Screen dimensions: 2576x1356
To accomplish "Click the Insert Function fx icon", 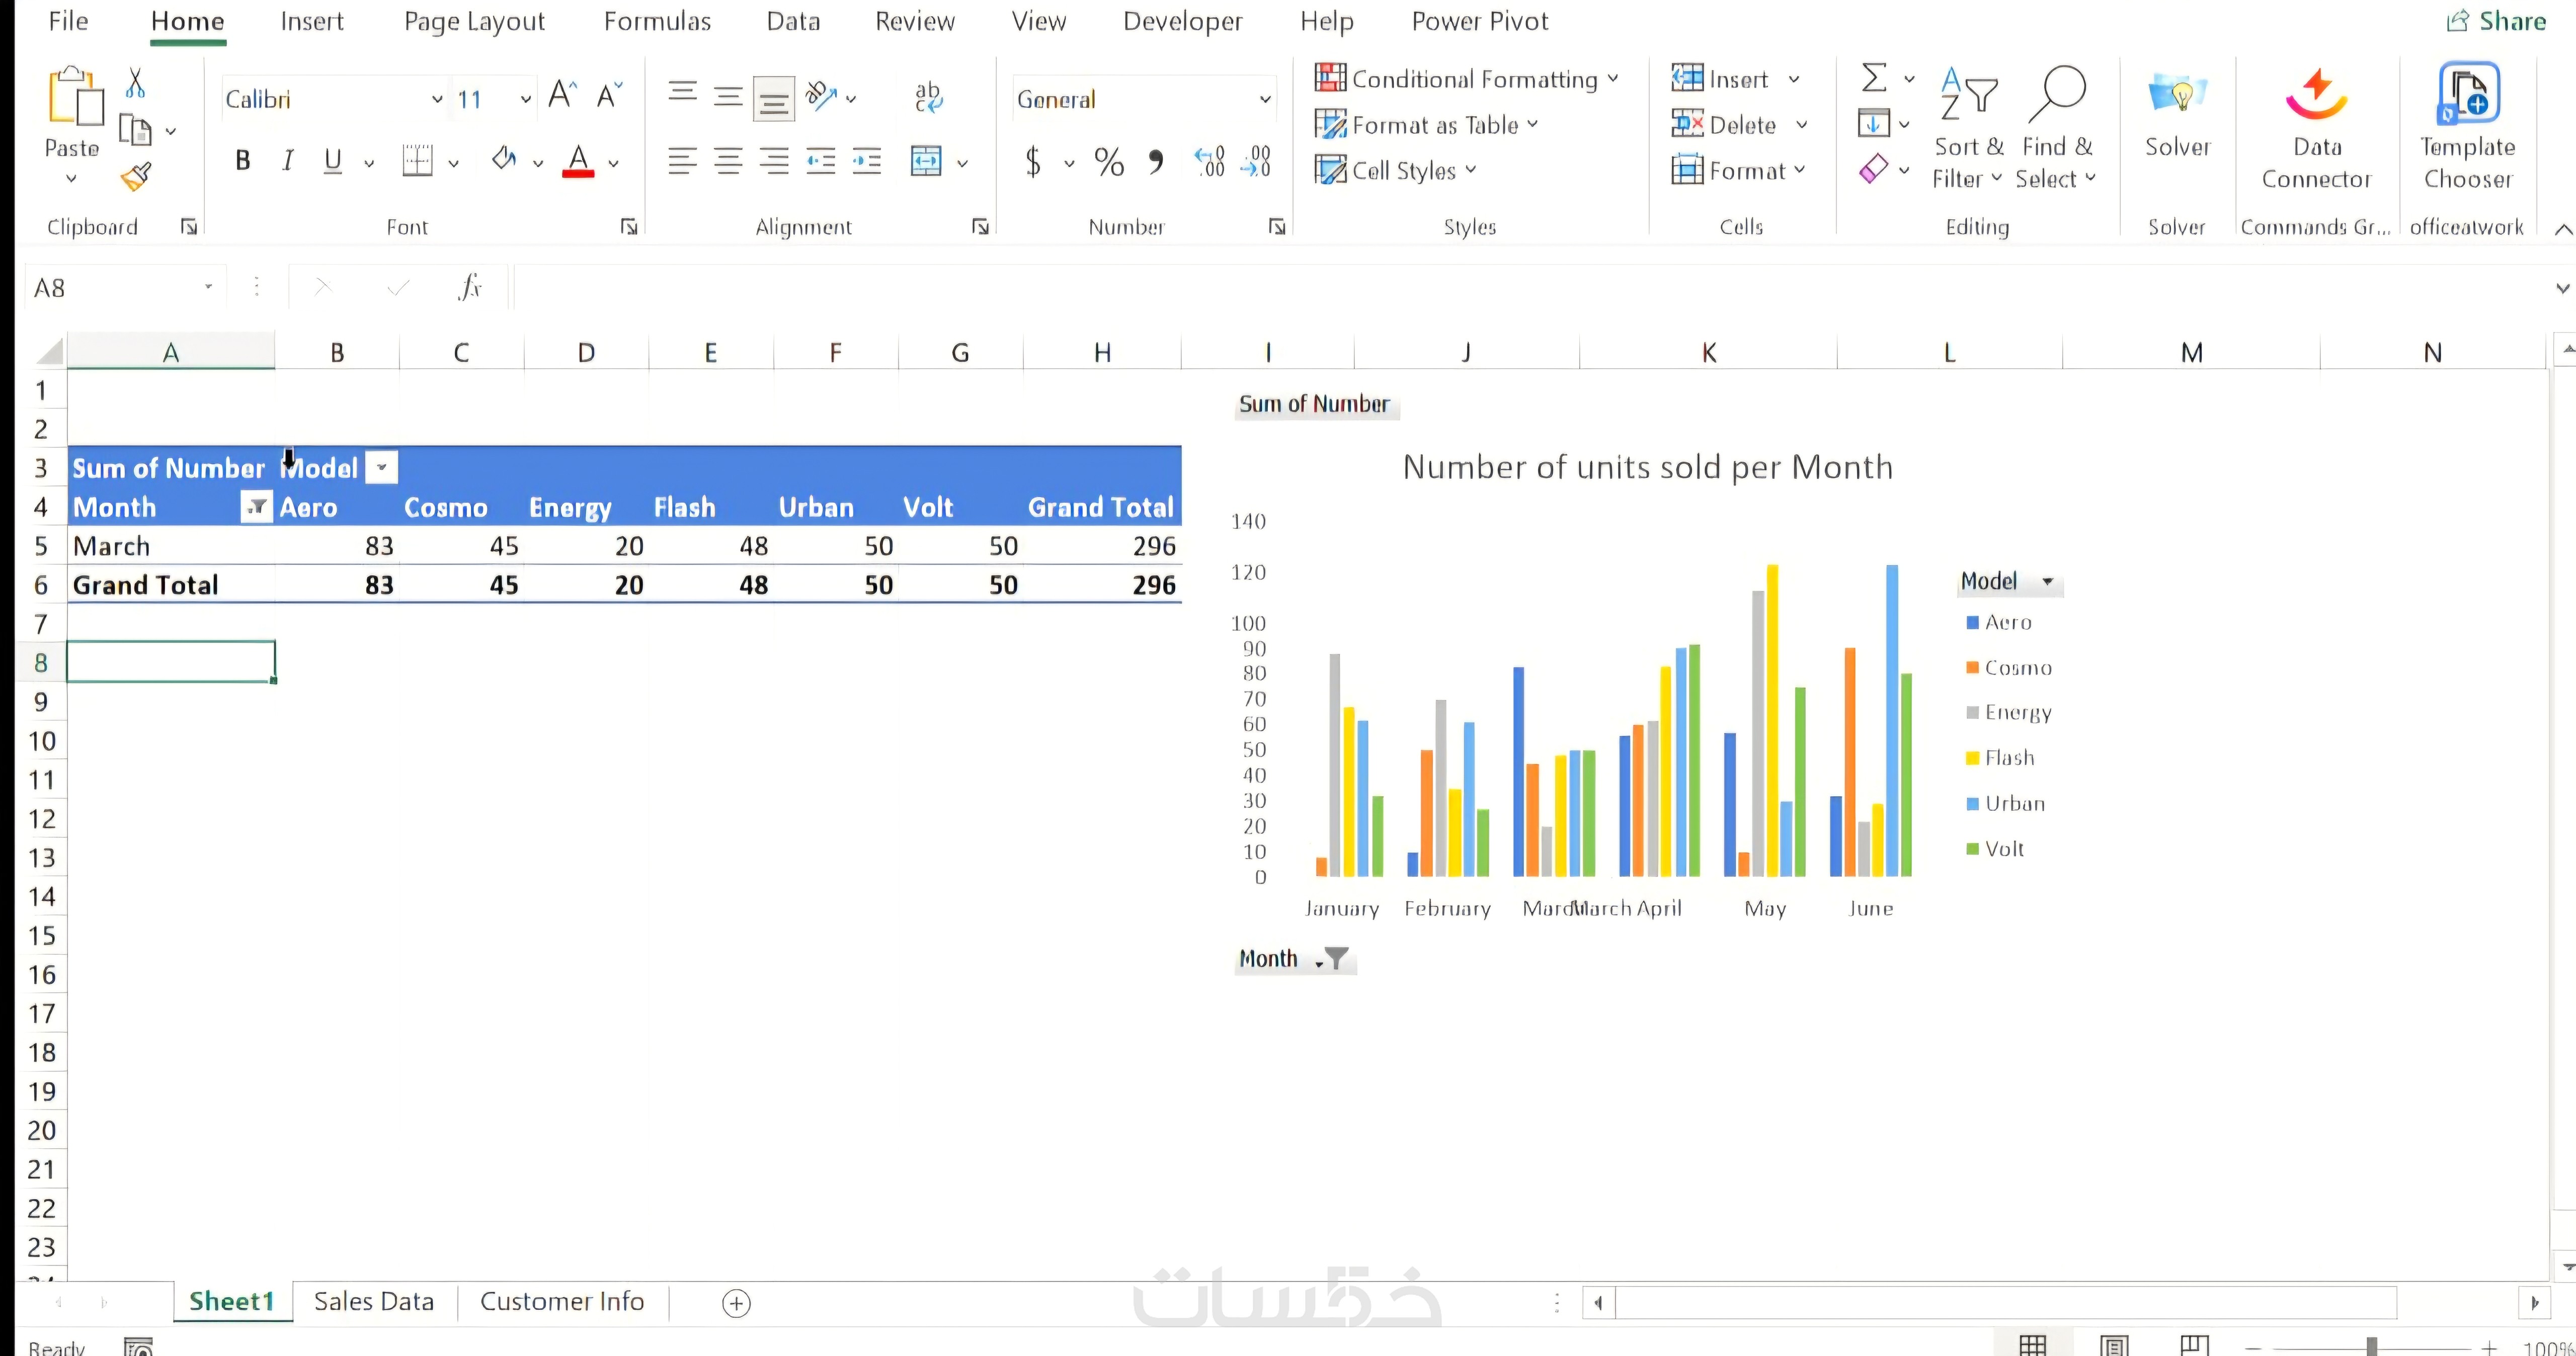I will click(469, 287).
